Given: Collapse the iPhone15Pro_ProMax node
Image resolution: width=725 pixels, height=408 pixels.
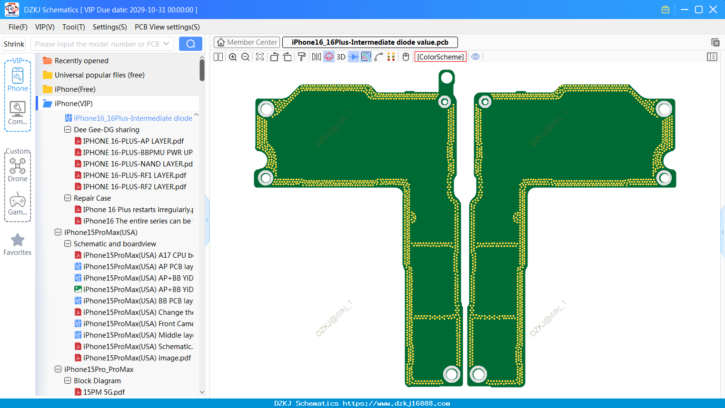Looking at the screenshot, I should point(58,369).
